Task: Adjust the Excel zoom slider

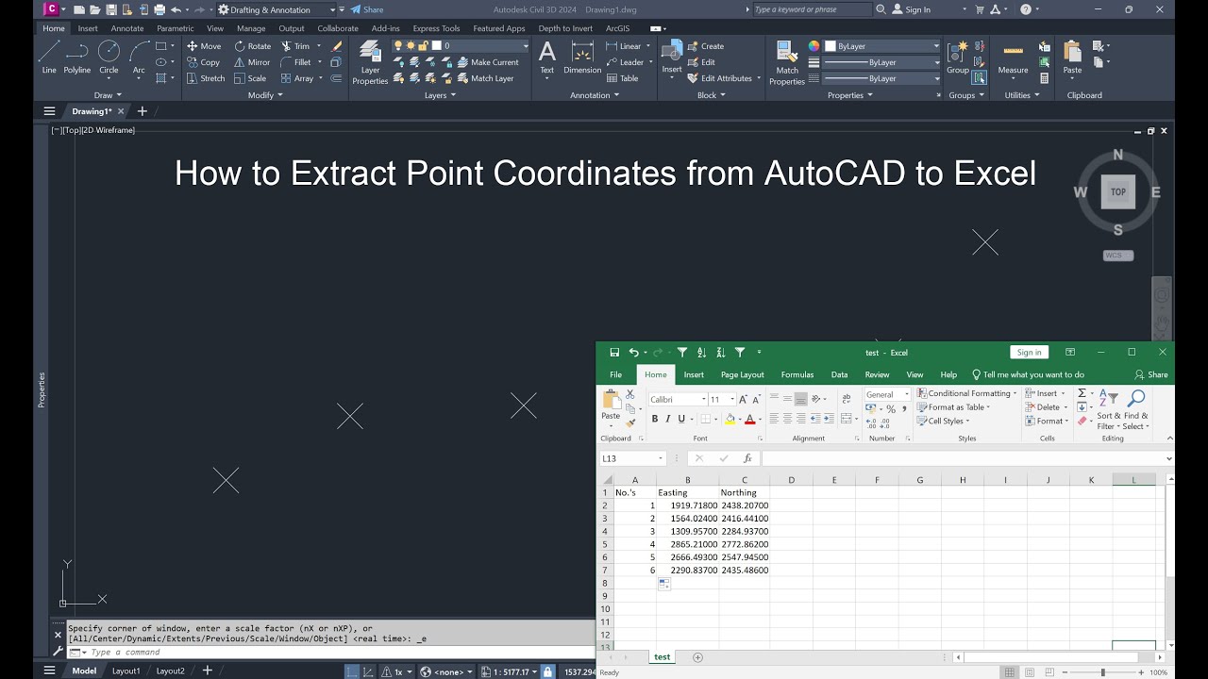Action: [x=1102, y=672]
